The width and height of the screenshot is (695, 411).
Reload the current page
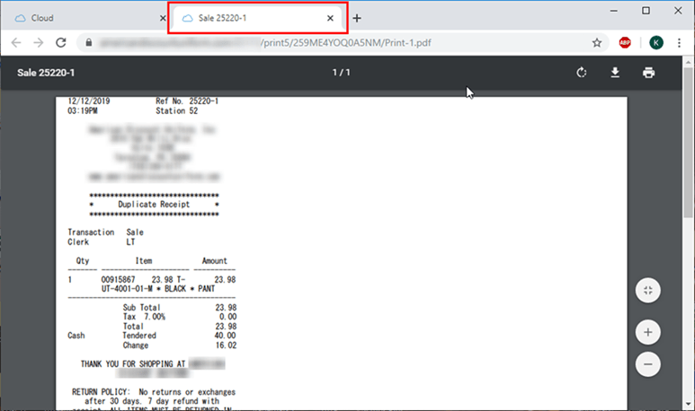[x=61, y=42]
